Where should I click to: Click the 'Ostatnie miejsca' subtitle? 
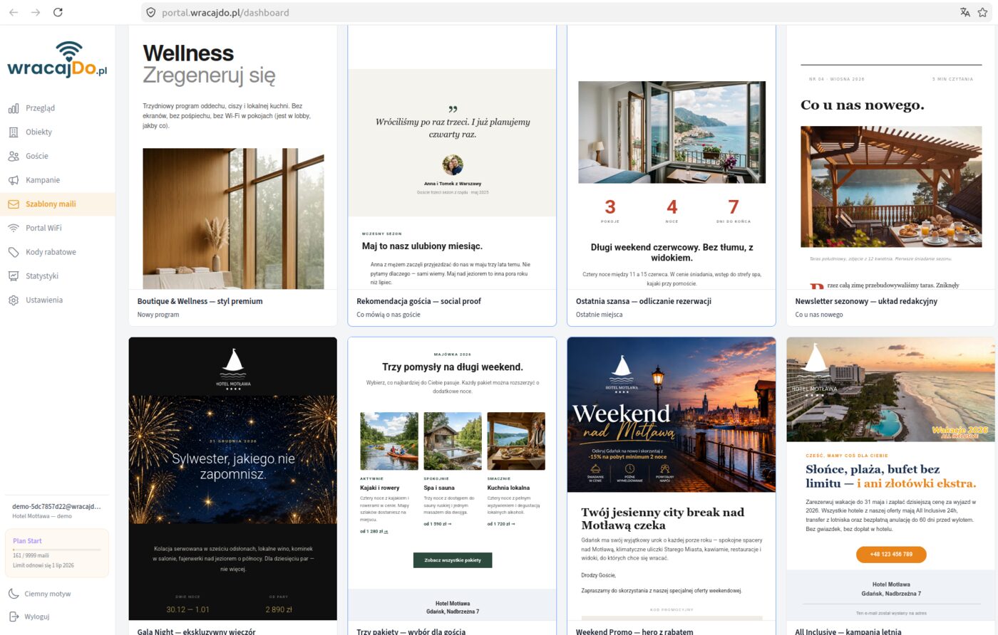(600, 315)
